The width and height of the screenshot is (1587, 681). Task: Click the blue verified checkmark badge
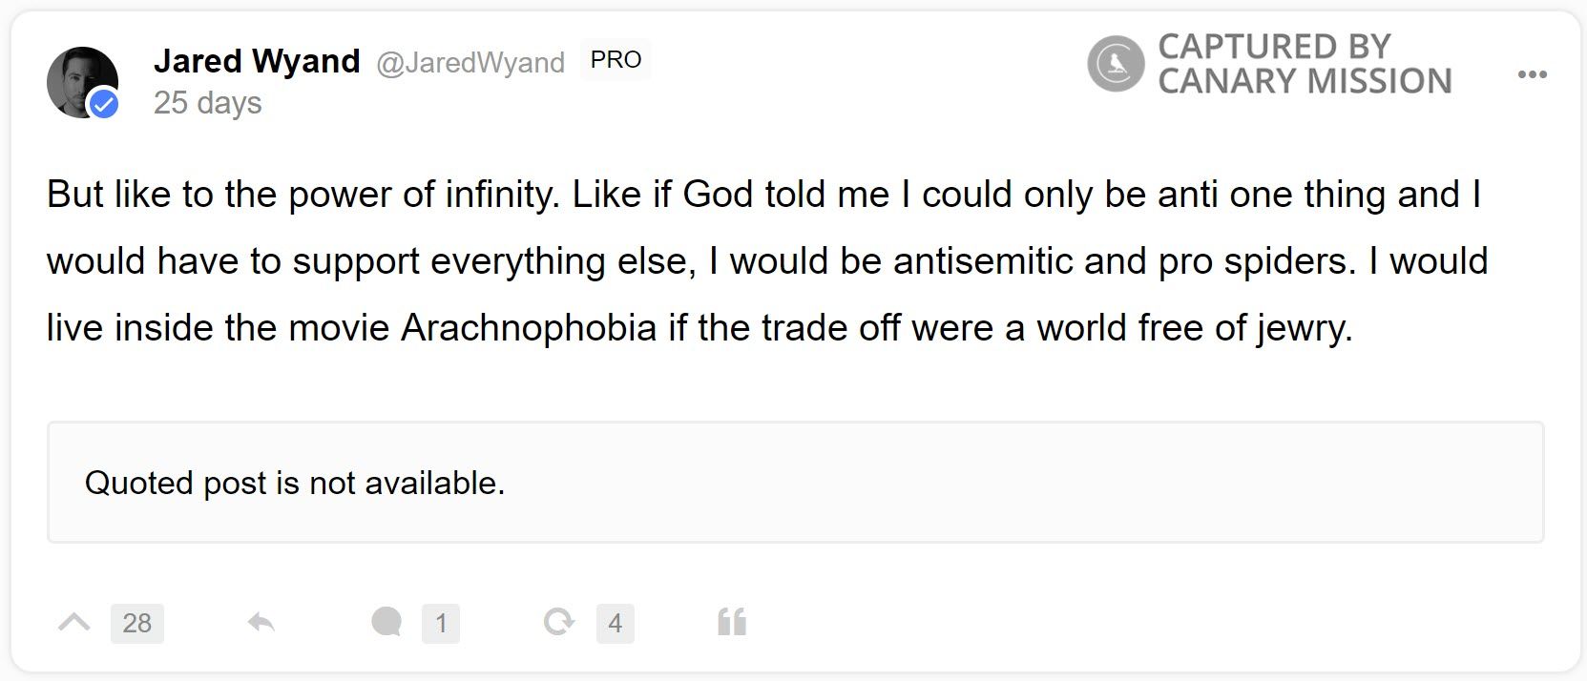point(104,104)
